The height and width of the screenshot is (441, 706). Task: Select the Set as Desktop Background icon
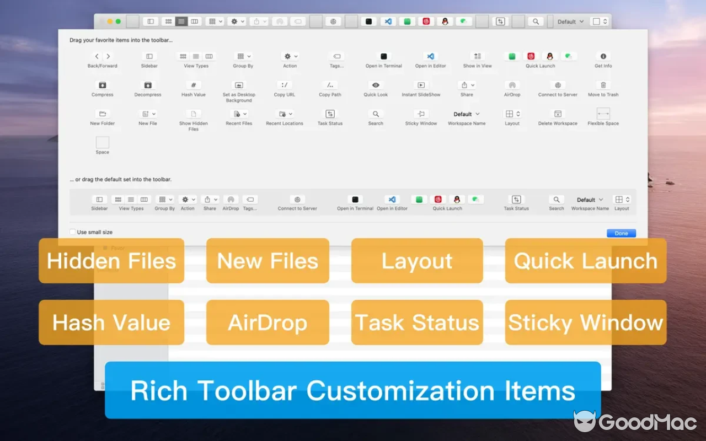238,85
